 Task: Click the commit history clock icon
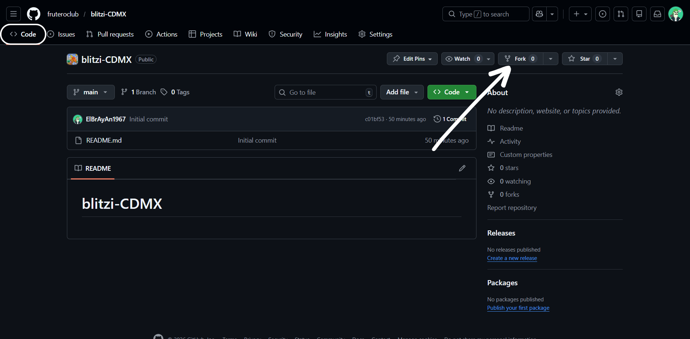tap(437, 119)
